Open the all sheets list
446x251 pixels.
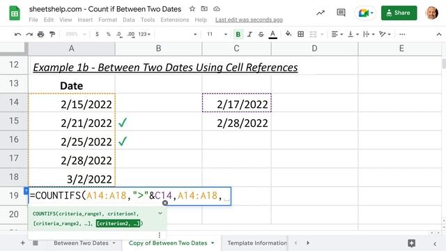[36, 243]
